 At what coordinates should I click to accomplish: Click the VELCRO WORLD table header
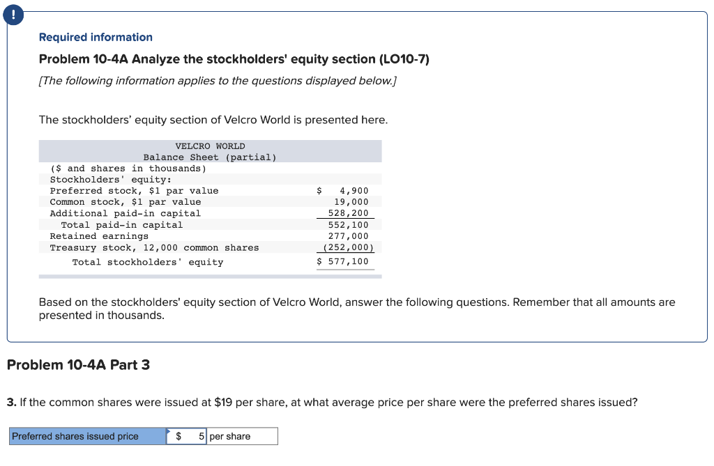tap(209, 146)
